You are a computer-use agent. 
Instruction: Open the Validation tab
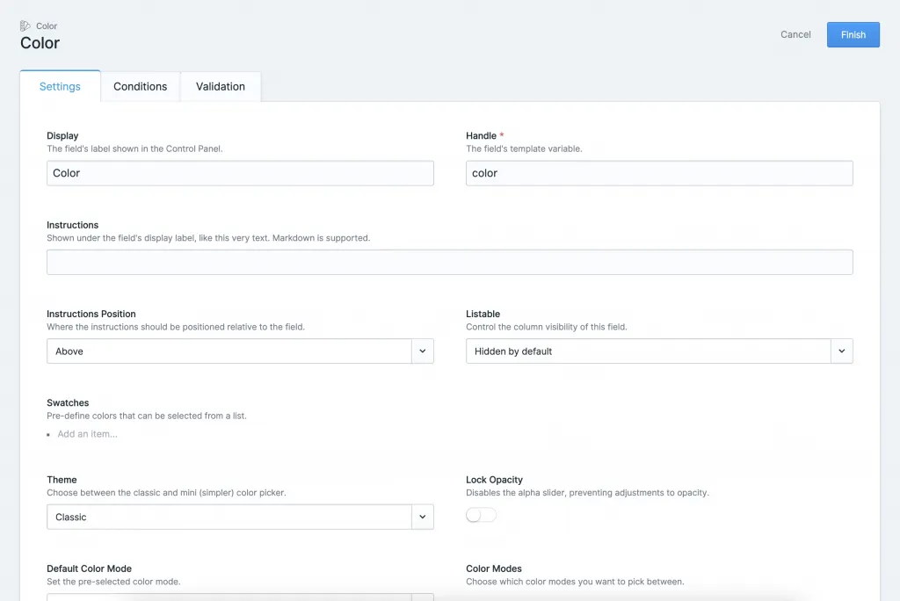tap(221, 87)
